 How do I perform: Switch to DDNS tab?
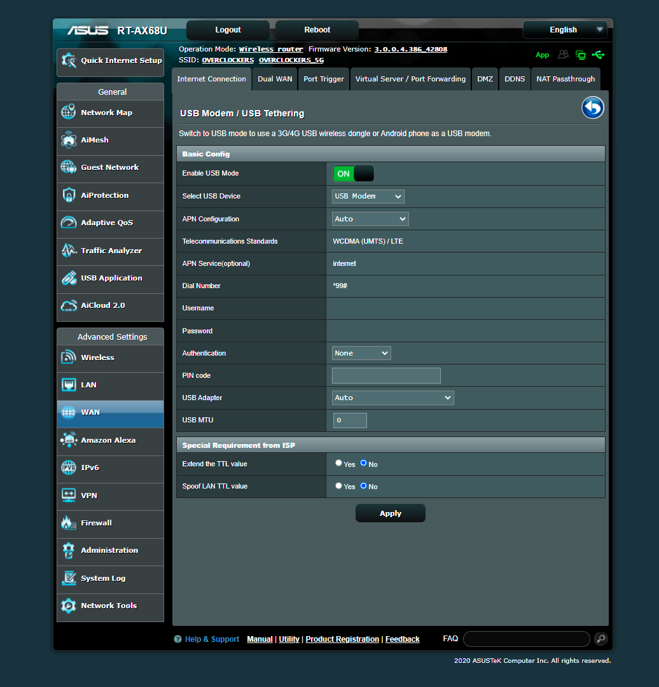(x=515, y=80)
